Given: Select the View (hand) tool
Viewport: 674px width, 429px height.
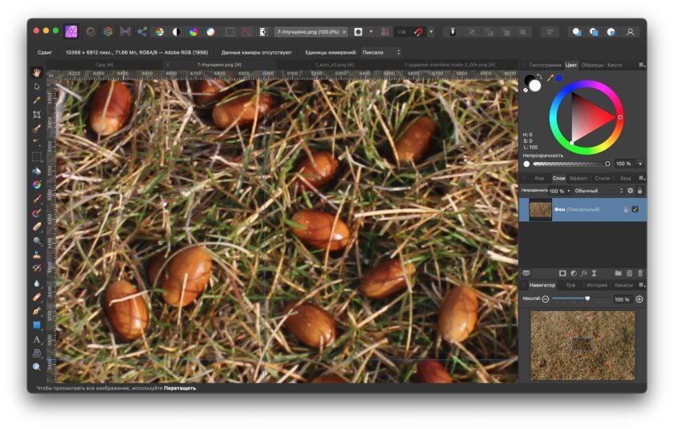Looking at the screenshot, I should click(37, 73).
